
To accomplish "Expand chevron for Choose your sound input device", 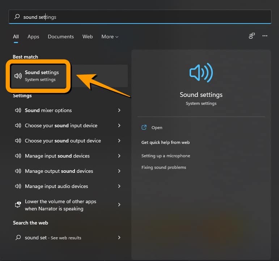I will click(119, 126).
